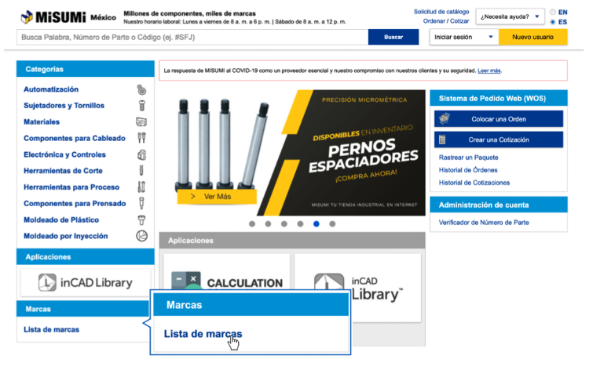589x370 pixels.
Task: Click the Moldeado por Inyección icon
Action: click(x=141, y=236)
